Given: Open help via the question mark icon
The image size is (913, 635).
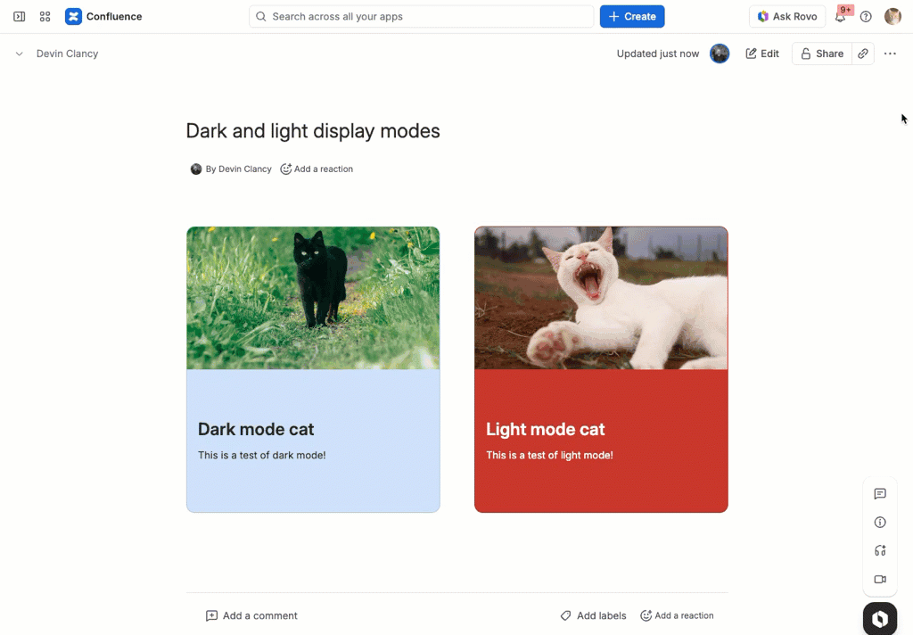Looking at the screenshot, I should click(865, 16).
